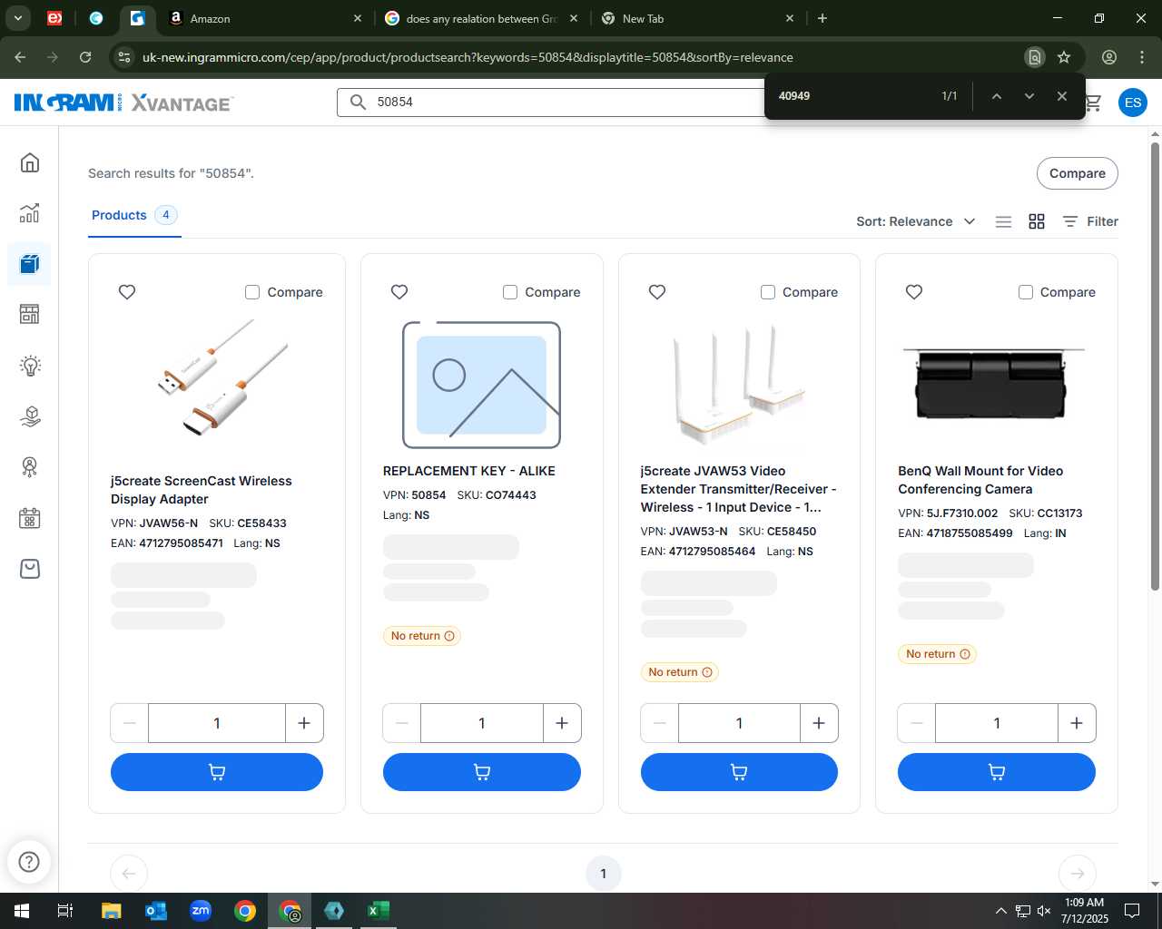
Task: Open Sort: Relevance dropdown
Action: (x=915, y=221)
